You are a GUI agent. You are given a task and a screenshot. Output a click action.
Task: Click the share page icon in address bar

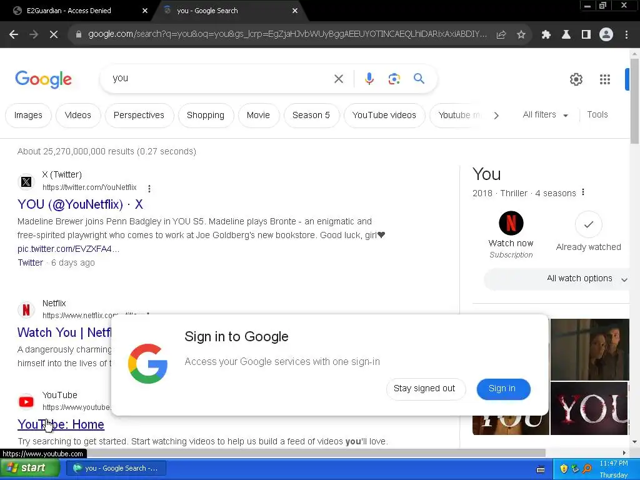(501, 35)
